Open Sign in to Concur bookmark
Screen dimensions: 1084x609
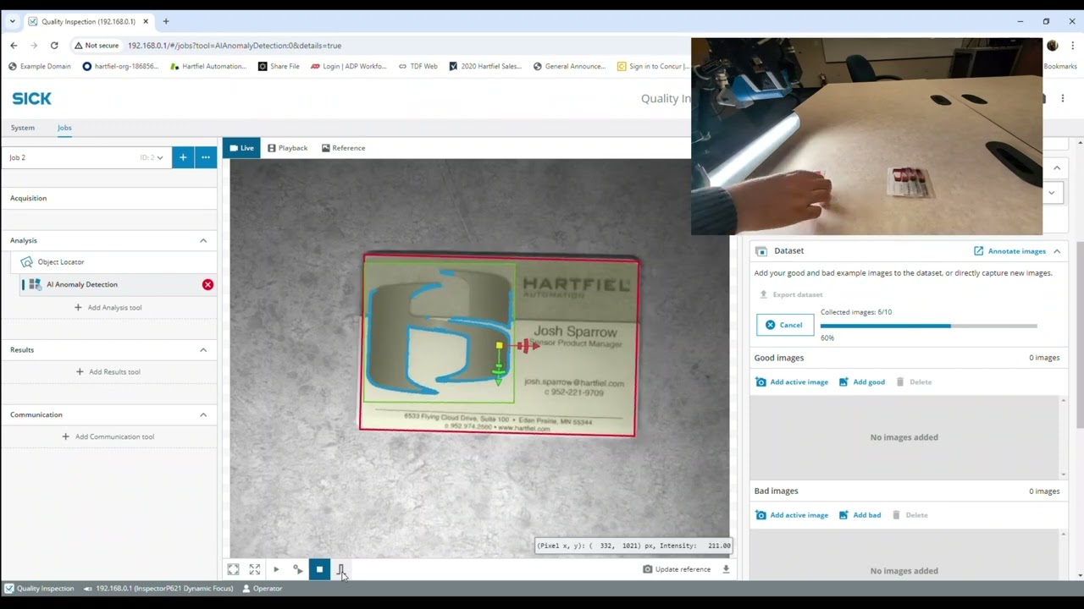[x=653, y=66]
